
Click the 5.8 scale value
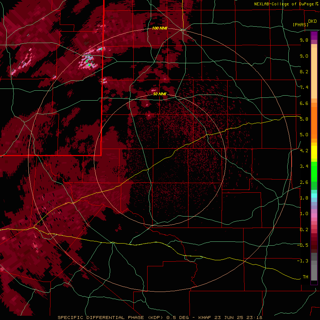(x=304, y=119)
